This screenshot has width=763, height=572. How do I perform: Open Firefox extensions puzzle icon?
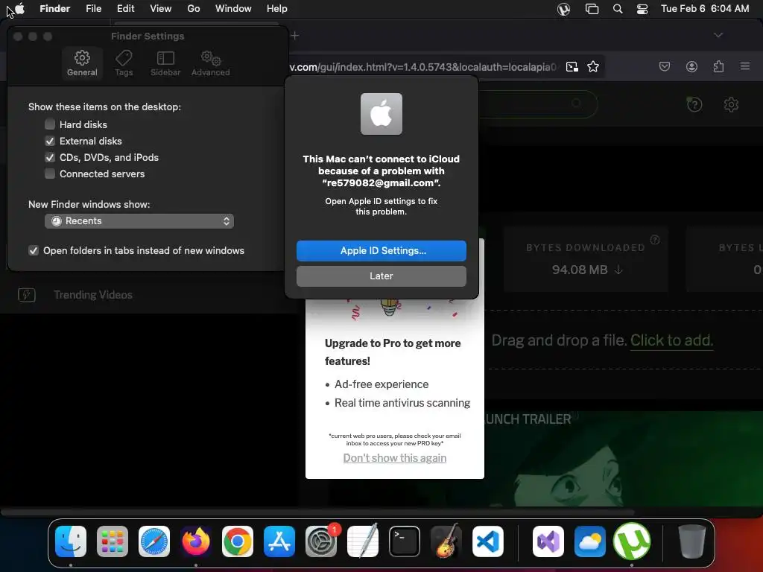718,66
